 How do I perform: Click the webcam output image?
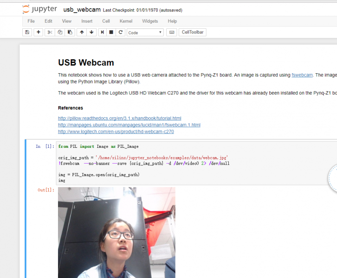[x=117, y=233]
